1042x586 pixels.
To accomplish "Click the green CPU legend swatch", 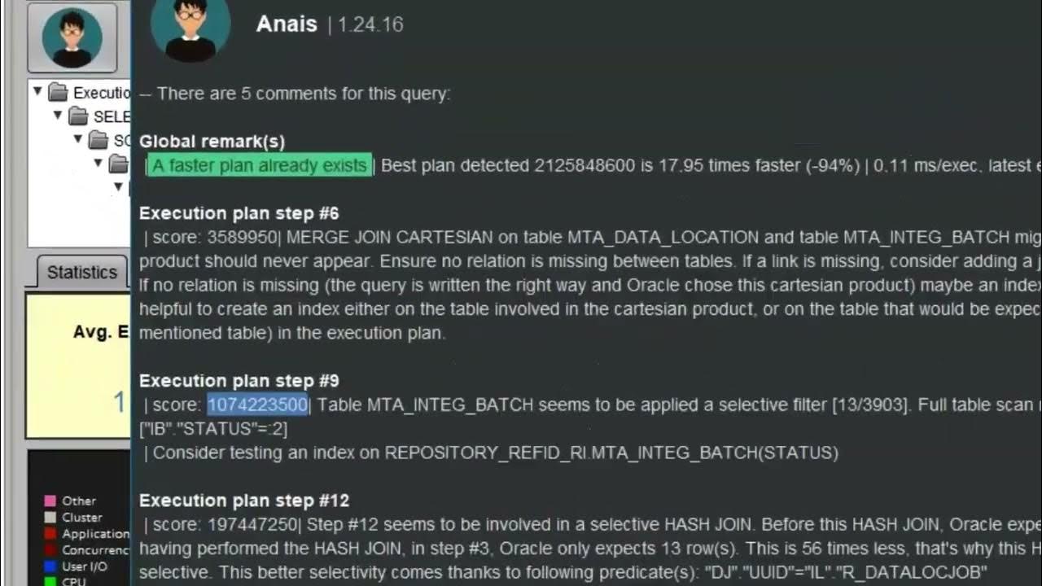I will click(50, 581).
